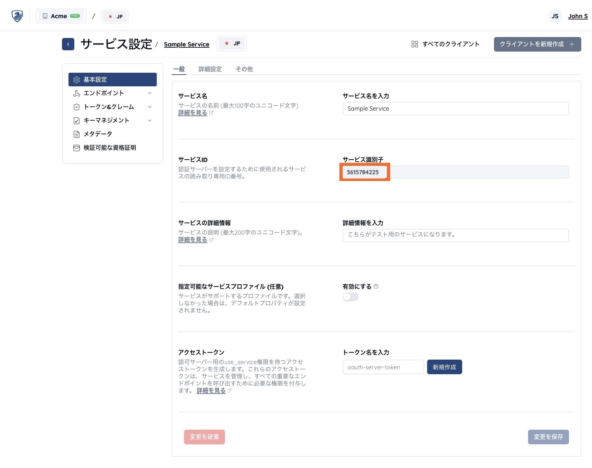Screen dimensions: 592x468
Task: Click the shield logo in header
Action: pos(17,16)
